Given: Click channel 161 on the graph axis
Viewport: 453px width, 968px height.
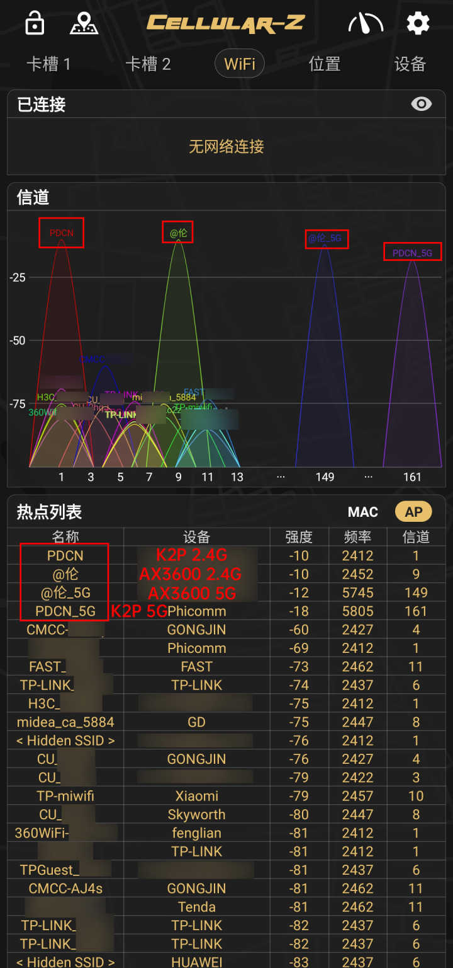Looking at the screenshot, I should 412,477.
